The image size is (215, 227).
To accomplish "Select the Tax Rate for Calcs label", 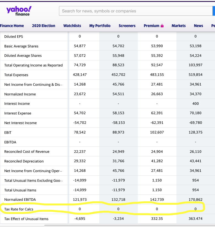I will tap(19, 209).
